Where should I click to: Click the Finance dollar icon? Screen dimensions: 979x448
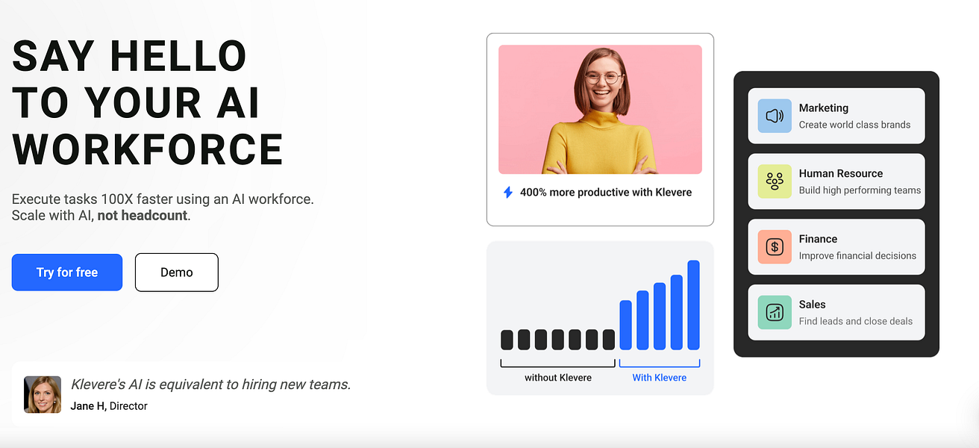point(774,246)
